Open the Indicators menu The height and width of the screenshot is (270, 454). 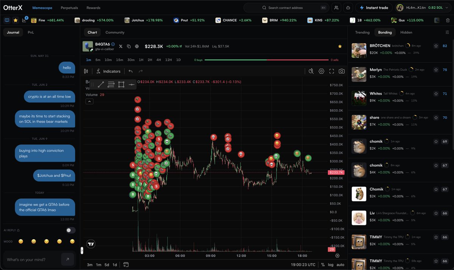109,71
